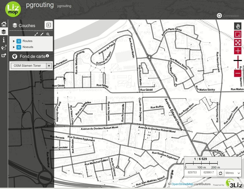Click the home icon in sidebar
The width and height of the screenshot is (244, 189).
pyautogui.click(x=4, y=24)
